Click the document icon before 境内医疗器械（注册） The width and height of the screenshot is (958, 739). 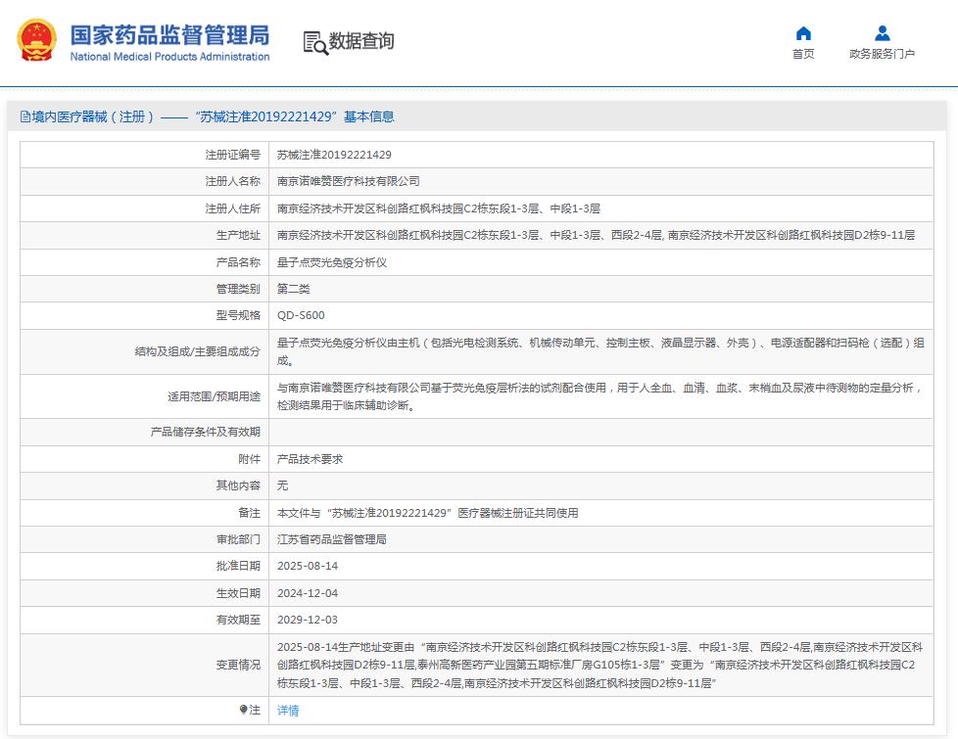pos(24,116)
